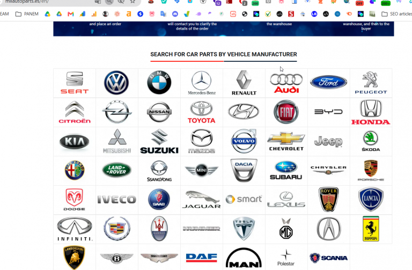Select Citroën manufacturer
Viewport: 412px width, 270px height.
point(75,113)
